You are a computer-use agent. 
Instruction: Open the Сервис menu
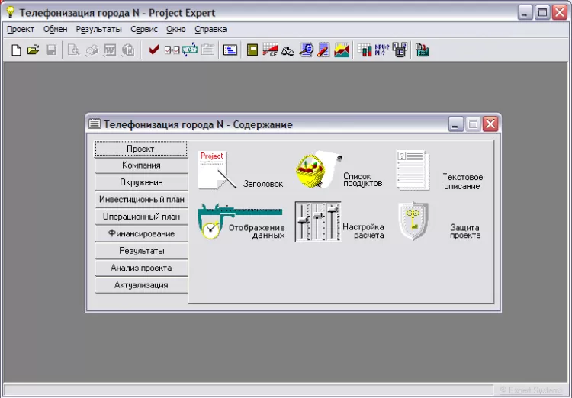(143, 30)
